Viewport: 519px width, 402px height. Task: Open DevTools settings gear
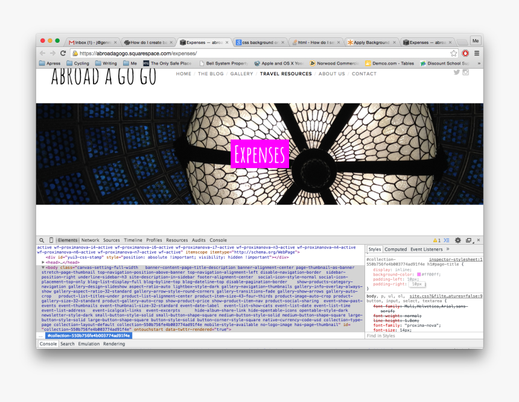pyautogui.click(x=458, y=240)
